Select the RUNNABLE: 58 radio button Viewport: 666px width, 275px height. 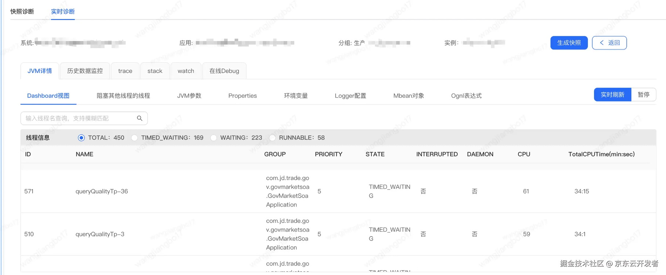pyautogui.click(x=272, y=138)
